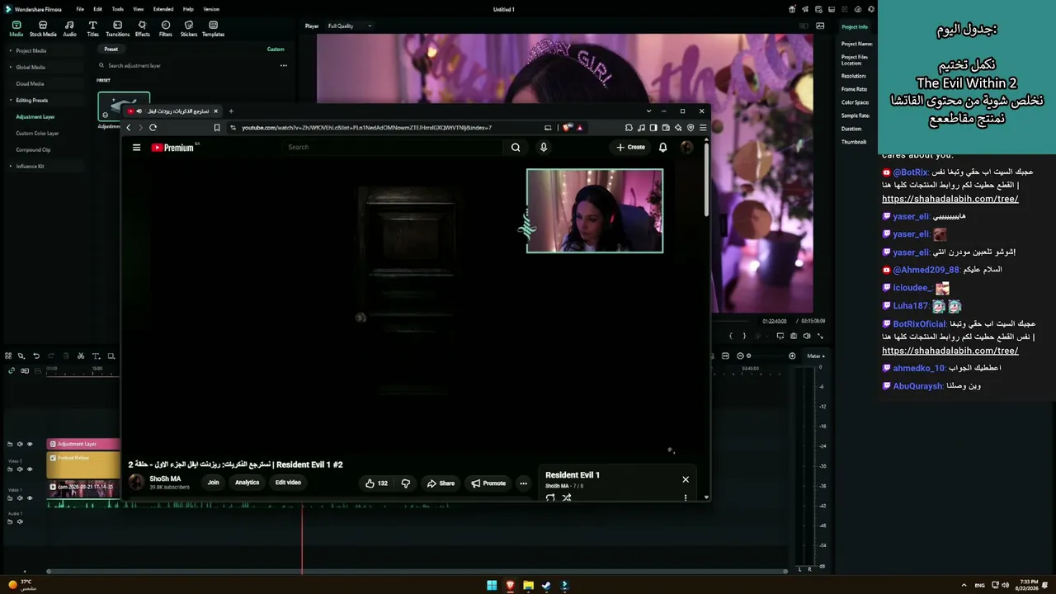The width and height of the screenshot is (1056, 594).
Task: Select the crop tool in timeline toolbar
Action: click(x=111, y=356)
